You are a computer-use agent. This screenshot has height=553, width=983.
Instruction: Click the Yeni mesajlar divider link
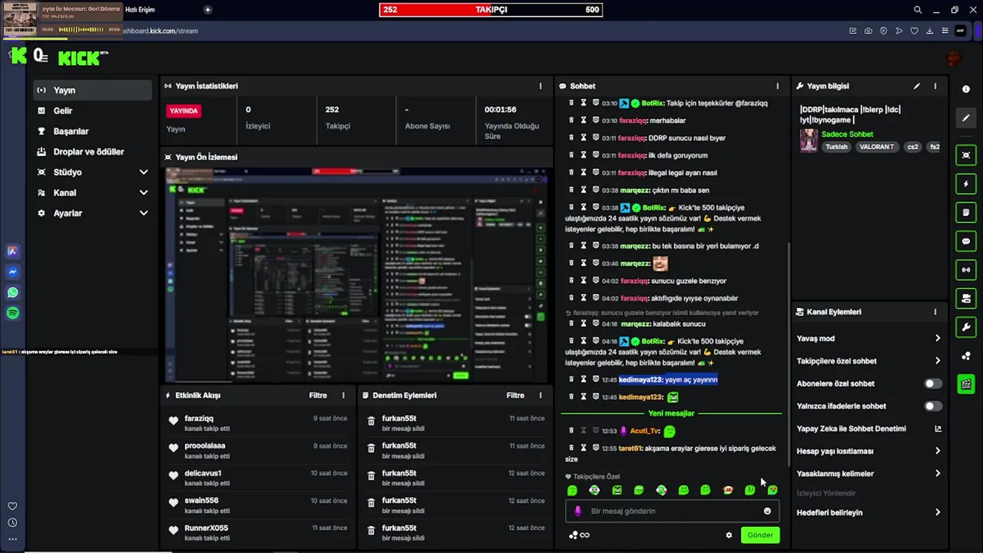pyautogui.click(x=671, y=413)
